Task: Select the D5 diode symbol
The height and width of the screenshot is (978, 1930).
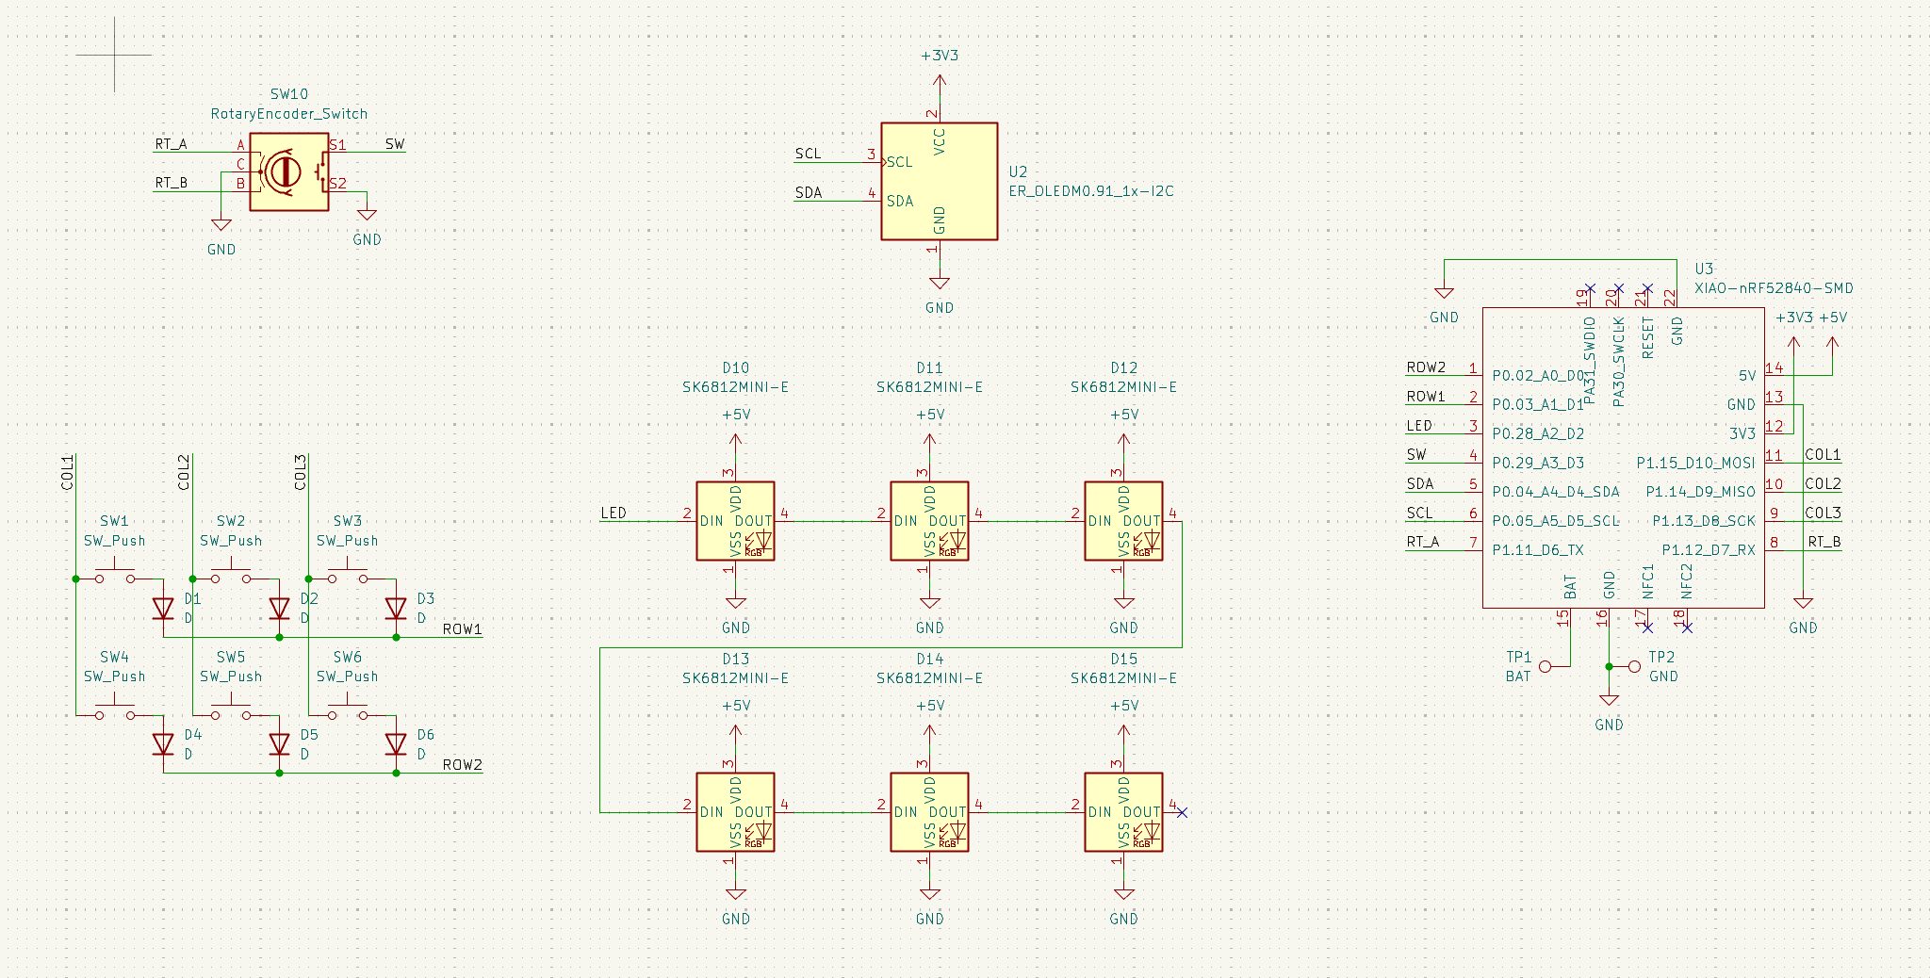Action: [279, 744]
